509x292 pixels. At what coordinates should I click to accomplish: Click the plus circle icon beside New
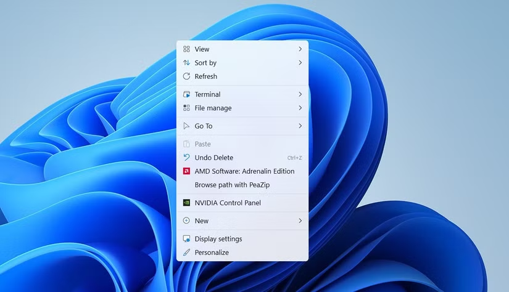pos(186,221)
